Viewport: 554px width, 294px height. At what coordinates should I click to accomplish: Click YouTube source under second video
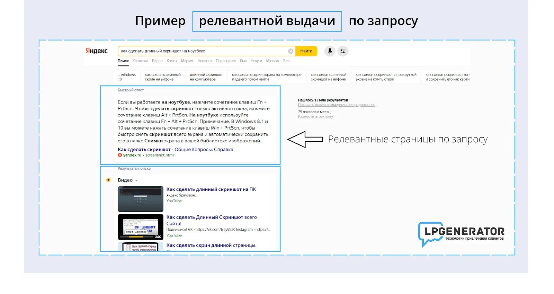tap(174, 235)
